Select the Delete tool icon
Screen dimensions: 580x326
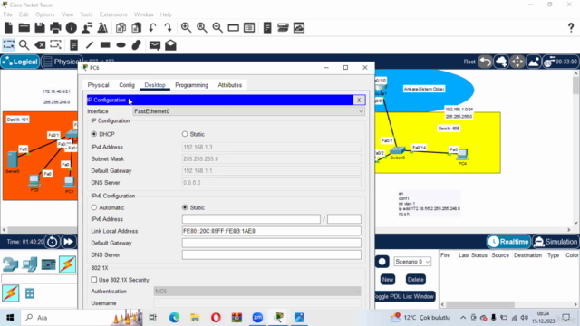[40, 45]
